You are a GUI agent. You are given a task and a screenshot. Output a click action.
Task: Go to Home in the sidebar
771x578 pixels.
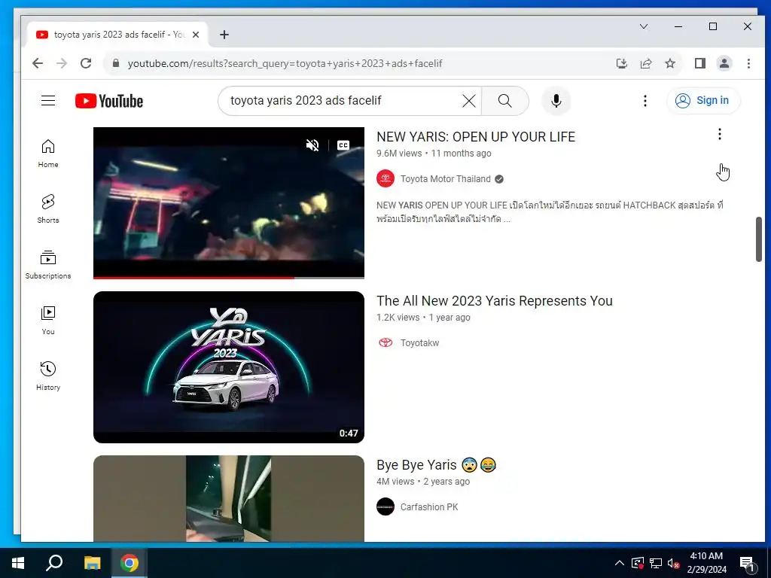[48, 154]
